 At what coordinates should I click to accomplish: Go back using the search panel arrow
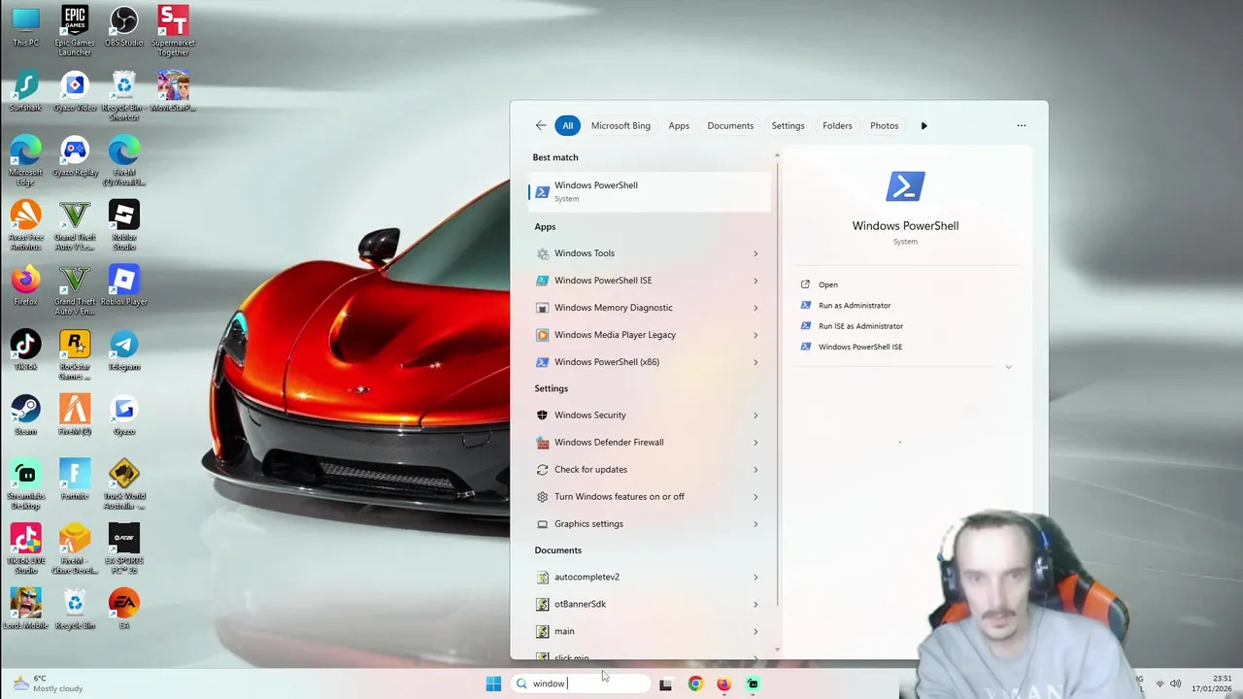[x=541, y=125]
